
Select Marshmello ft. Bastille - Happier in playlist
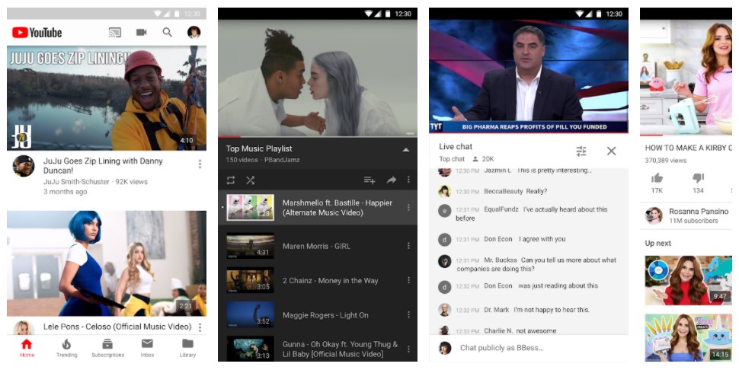pyautogui.click(x=318, y=208)
